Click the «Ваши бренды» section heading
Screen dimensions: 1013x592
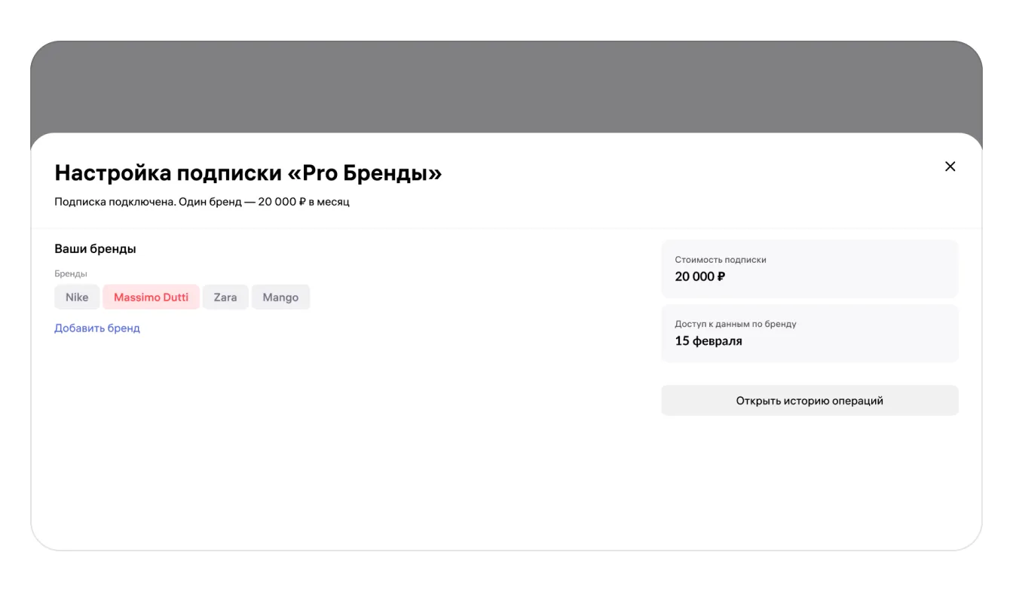(x=95, y=249)
